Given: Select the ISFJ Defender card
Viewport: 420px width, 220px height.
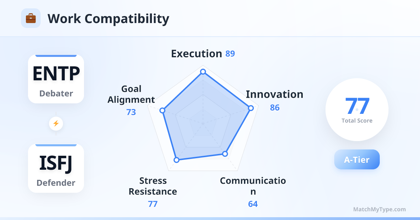Looking at the screenshot, I should (56, 168).
